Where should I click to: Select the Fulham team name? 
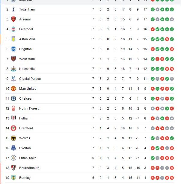(x=25, y=118)
